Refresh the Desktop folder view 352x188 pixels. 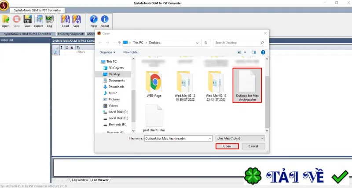[205, 43]
